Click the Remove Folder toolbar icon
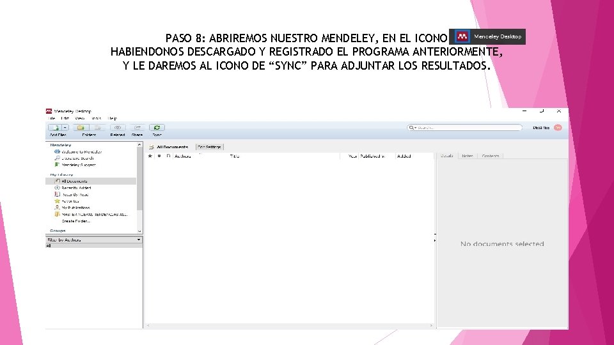 pyautogui.click(x=98, y=128)
